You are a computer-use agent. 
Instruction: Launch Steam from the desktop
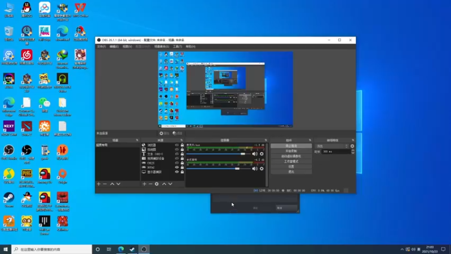tap(9, 200)
